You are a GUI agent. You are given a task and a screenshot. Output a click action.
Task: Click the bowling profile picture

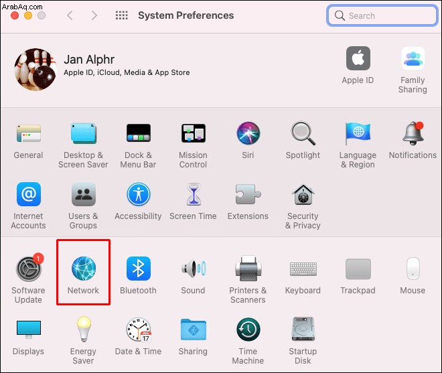pyautogui.click(x=35, y=70)
